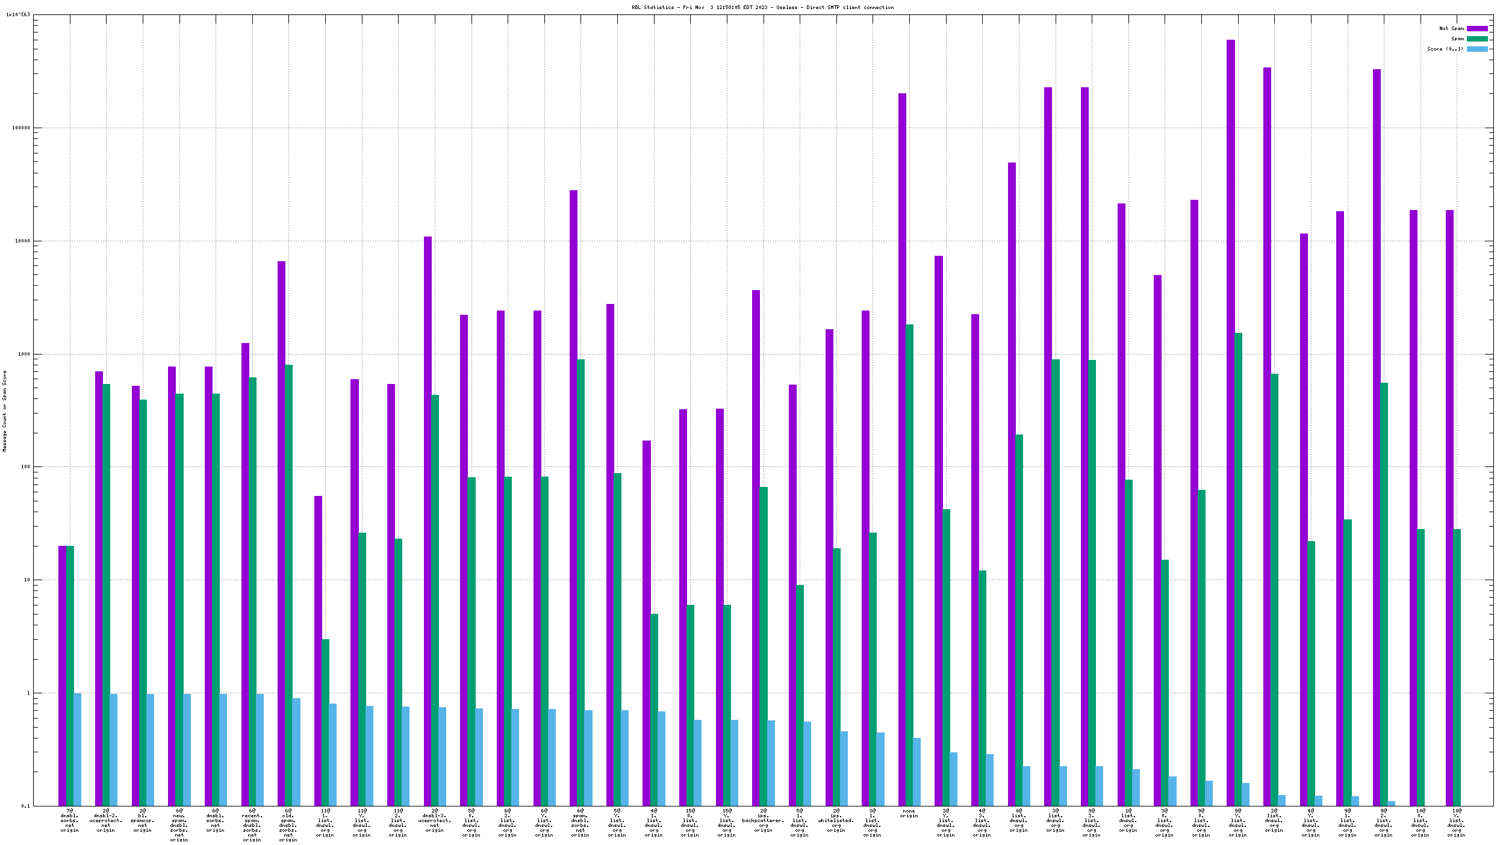Screen dimensions: 1503x845
Task: Click the blue score bar for dnsbl.sorbs.net
Action: coord(77,749)
